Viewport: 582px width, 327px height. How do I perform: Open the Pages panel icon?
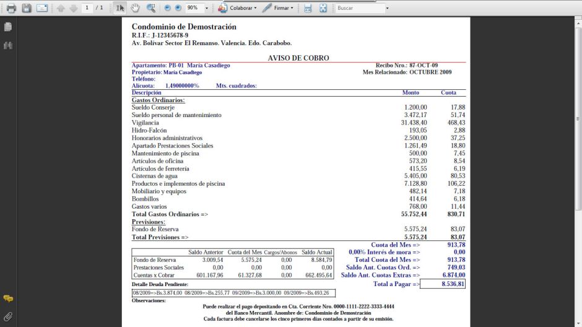[8, 27]
